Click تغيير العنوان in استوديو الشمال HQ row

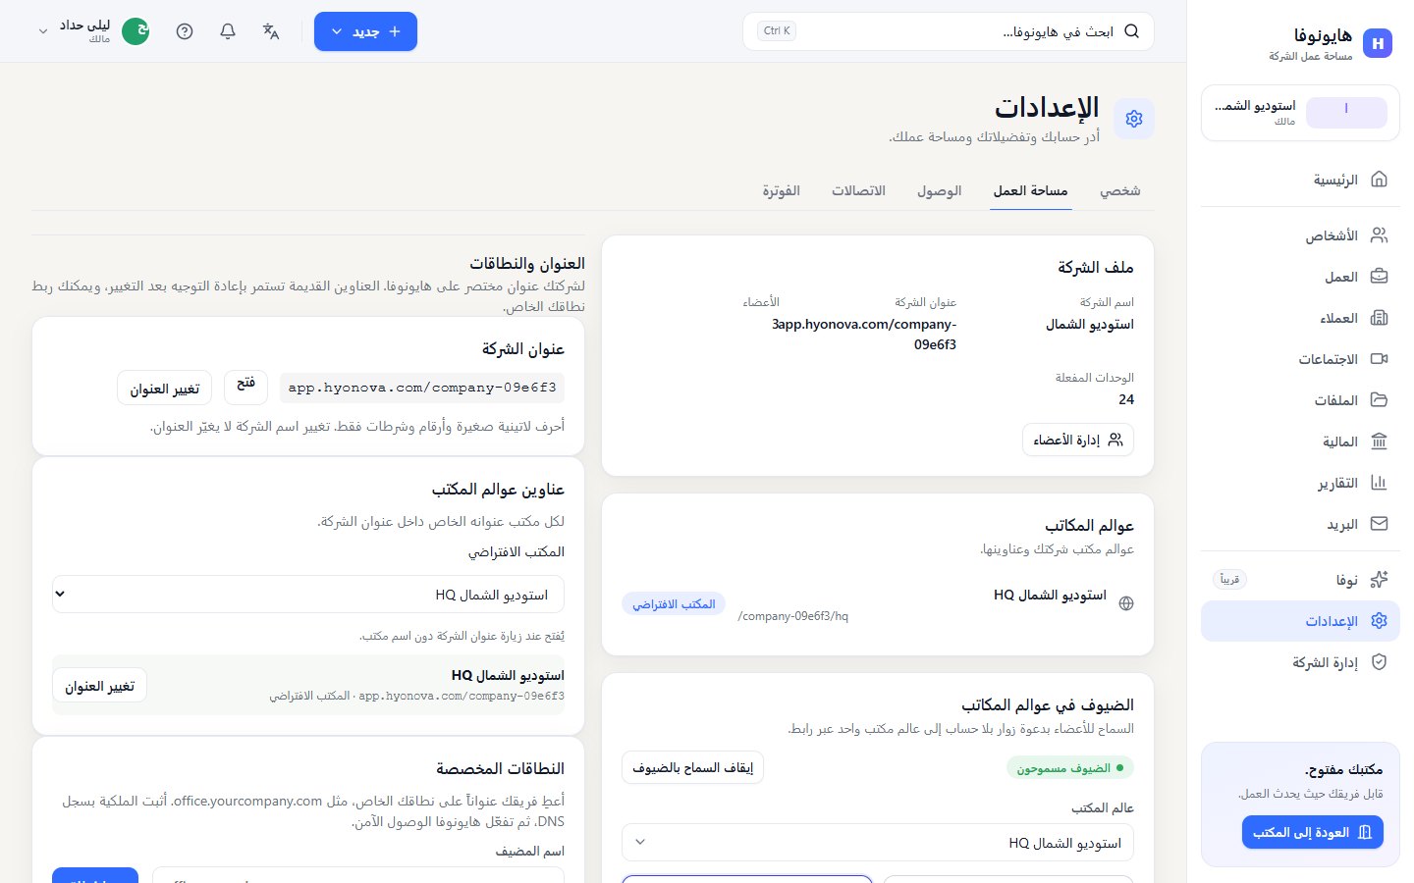pyautogui.click(x=99, y=686)
